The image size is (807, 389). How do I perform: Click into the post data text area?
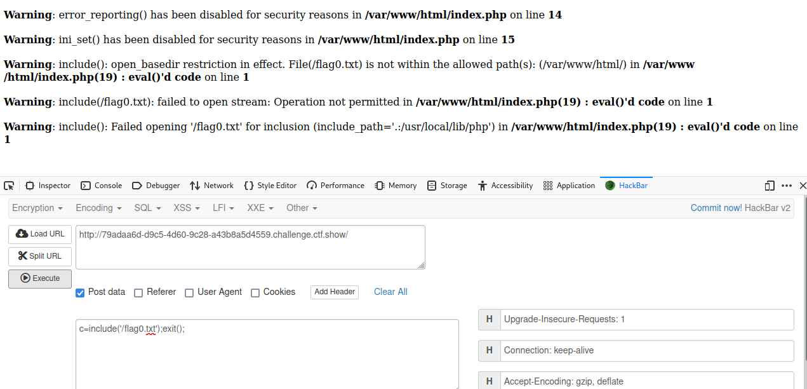267,356
